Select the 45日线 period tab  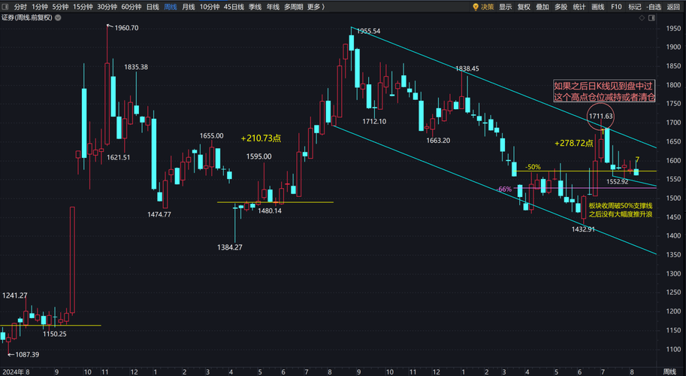pos(234,7)
